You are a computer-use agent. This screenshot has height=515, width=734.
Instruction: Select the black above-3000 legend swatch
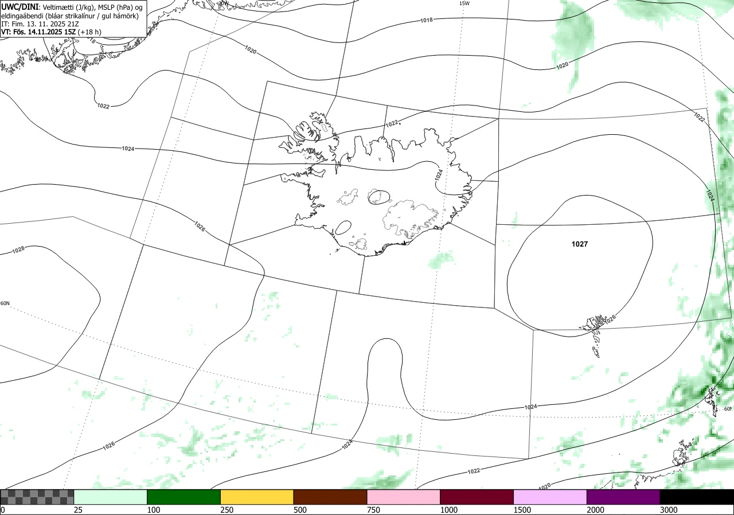(x=697, y=497)
